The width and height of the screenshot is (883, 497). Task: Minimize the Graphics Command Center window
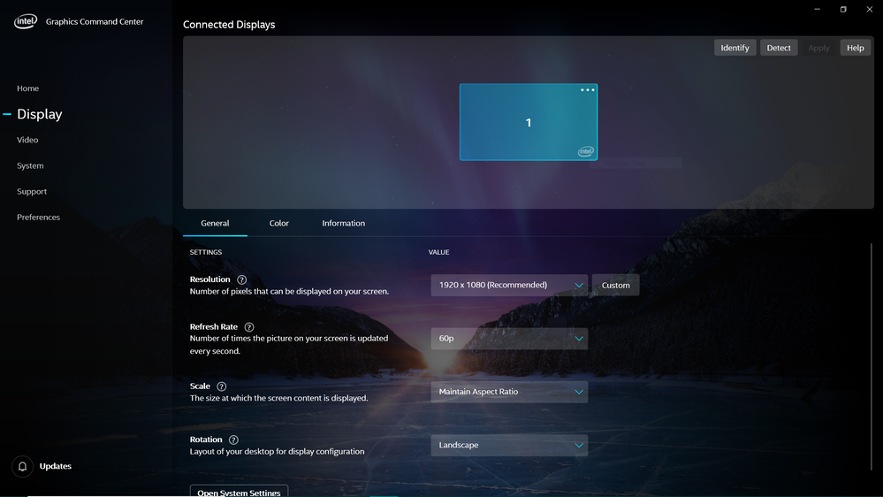pos(817,9)
